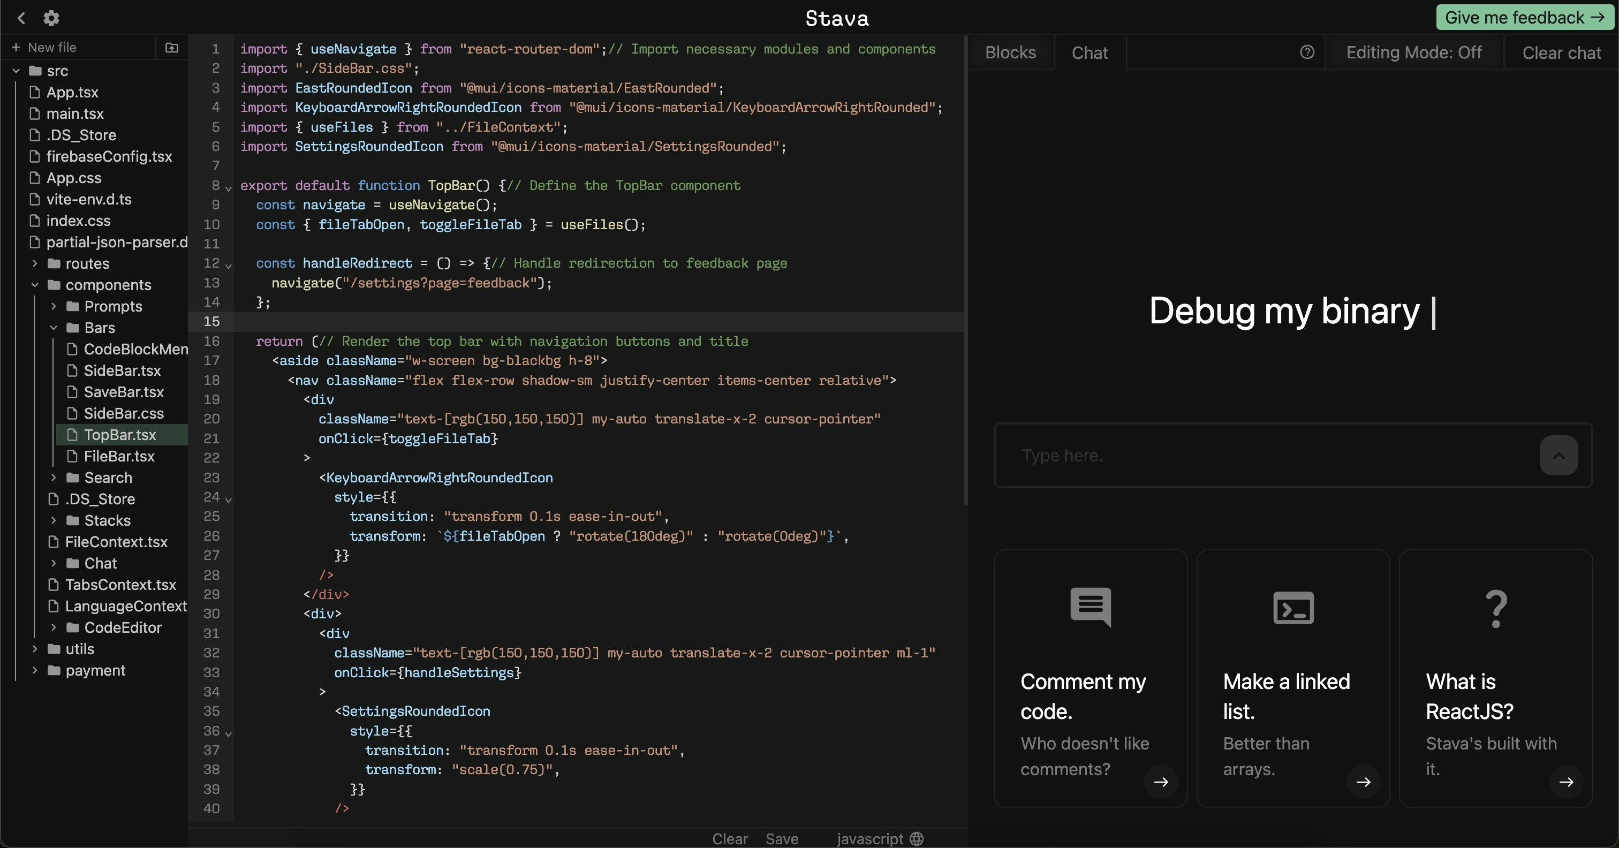Viewport: 1619px width, 848px height.
Task: Click arrow on What is ReactJS card
Action: pos(1565,782)
